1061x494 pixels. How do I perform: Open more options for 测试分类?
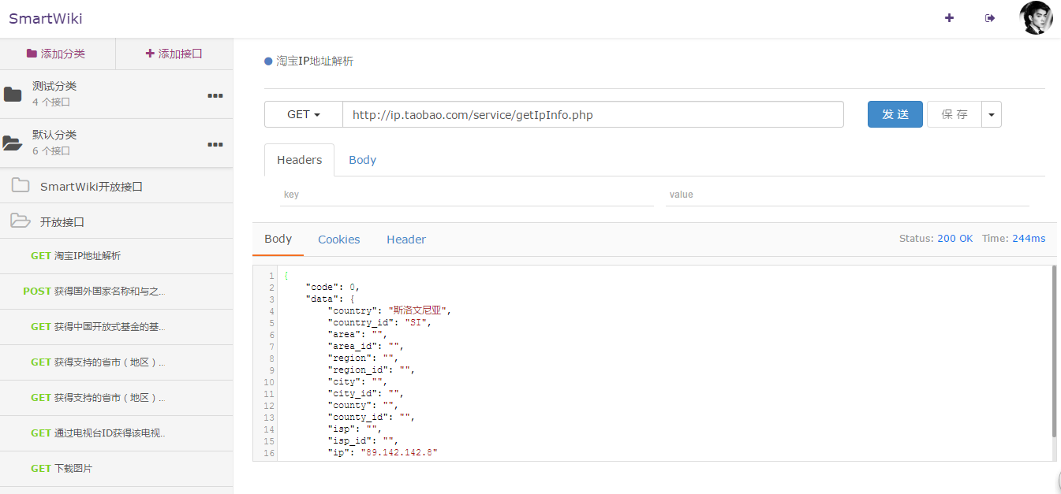coord(215,95)
